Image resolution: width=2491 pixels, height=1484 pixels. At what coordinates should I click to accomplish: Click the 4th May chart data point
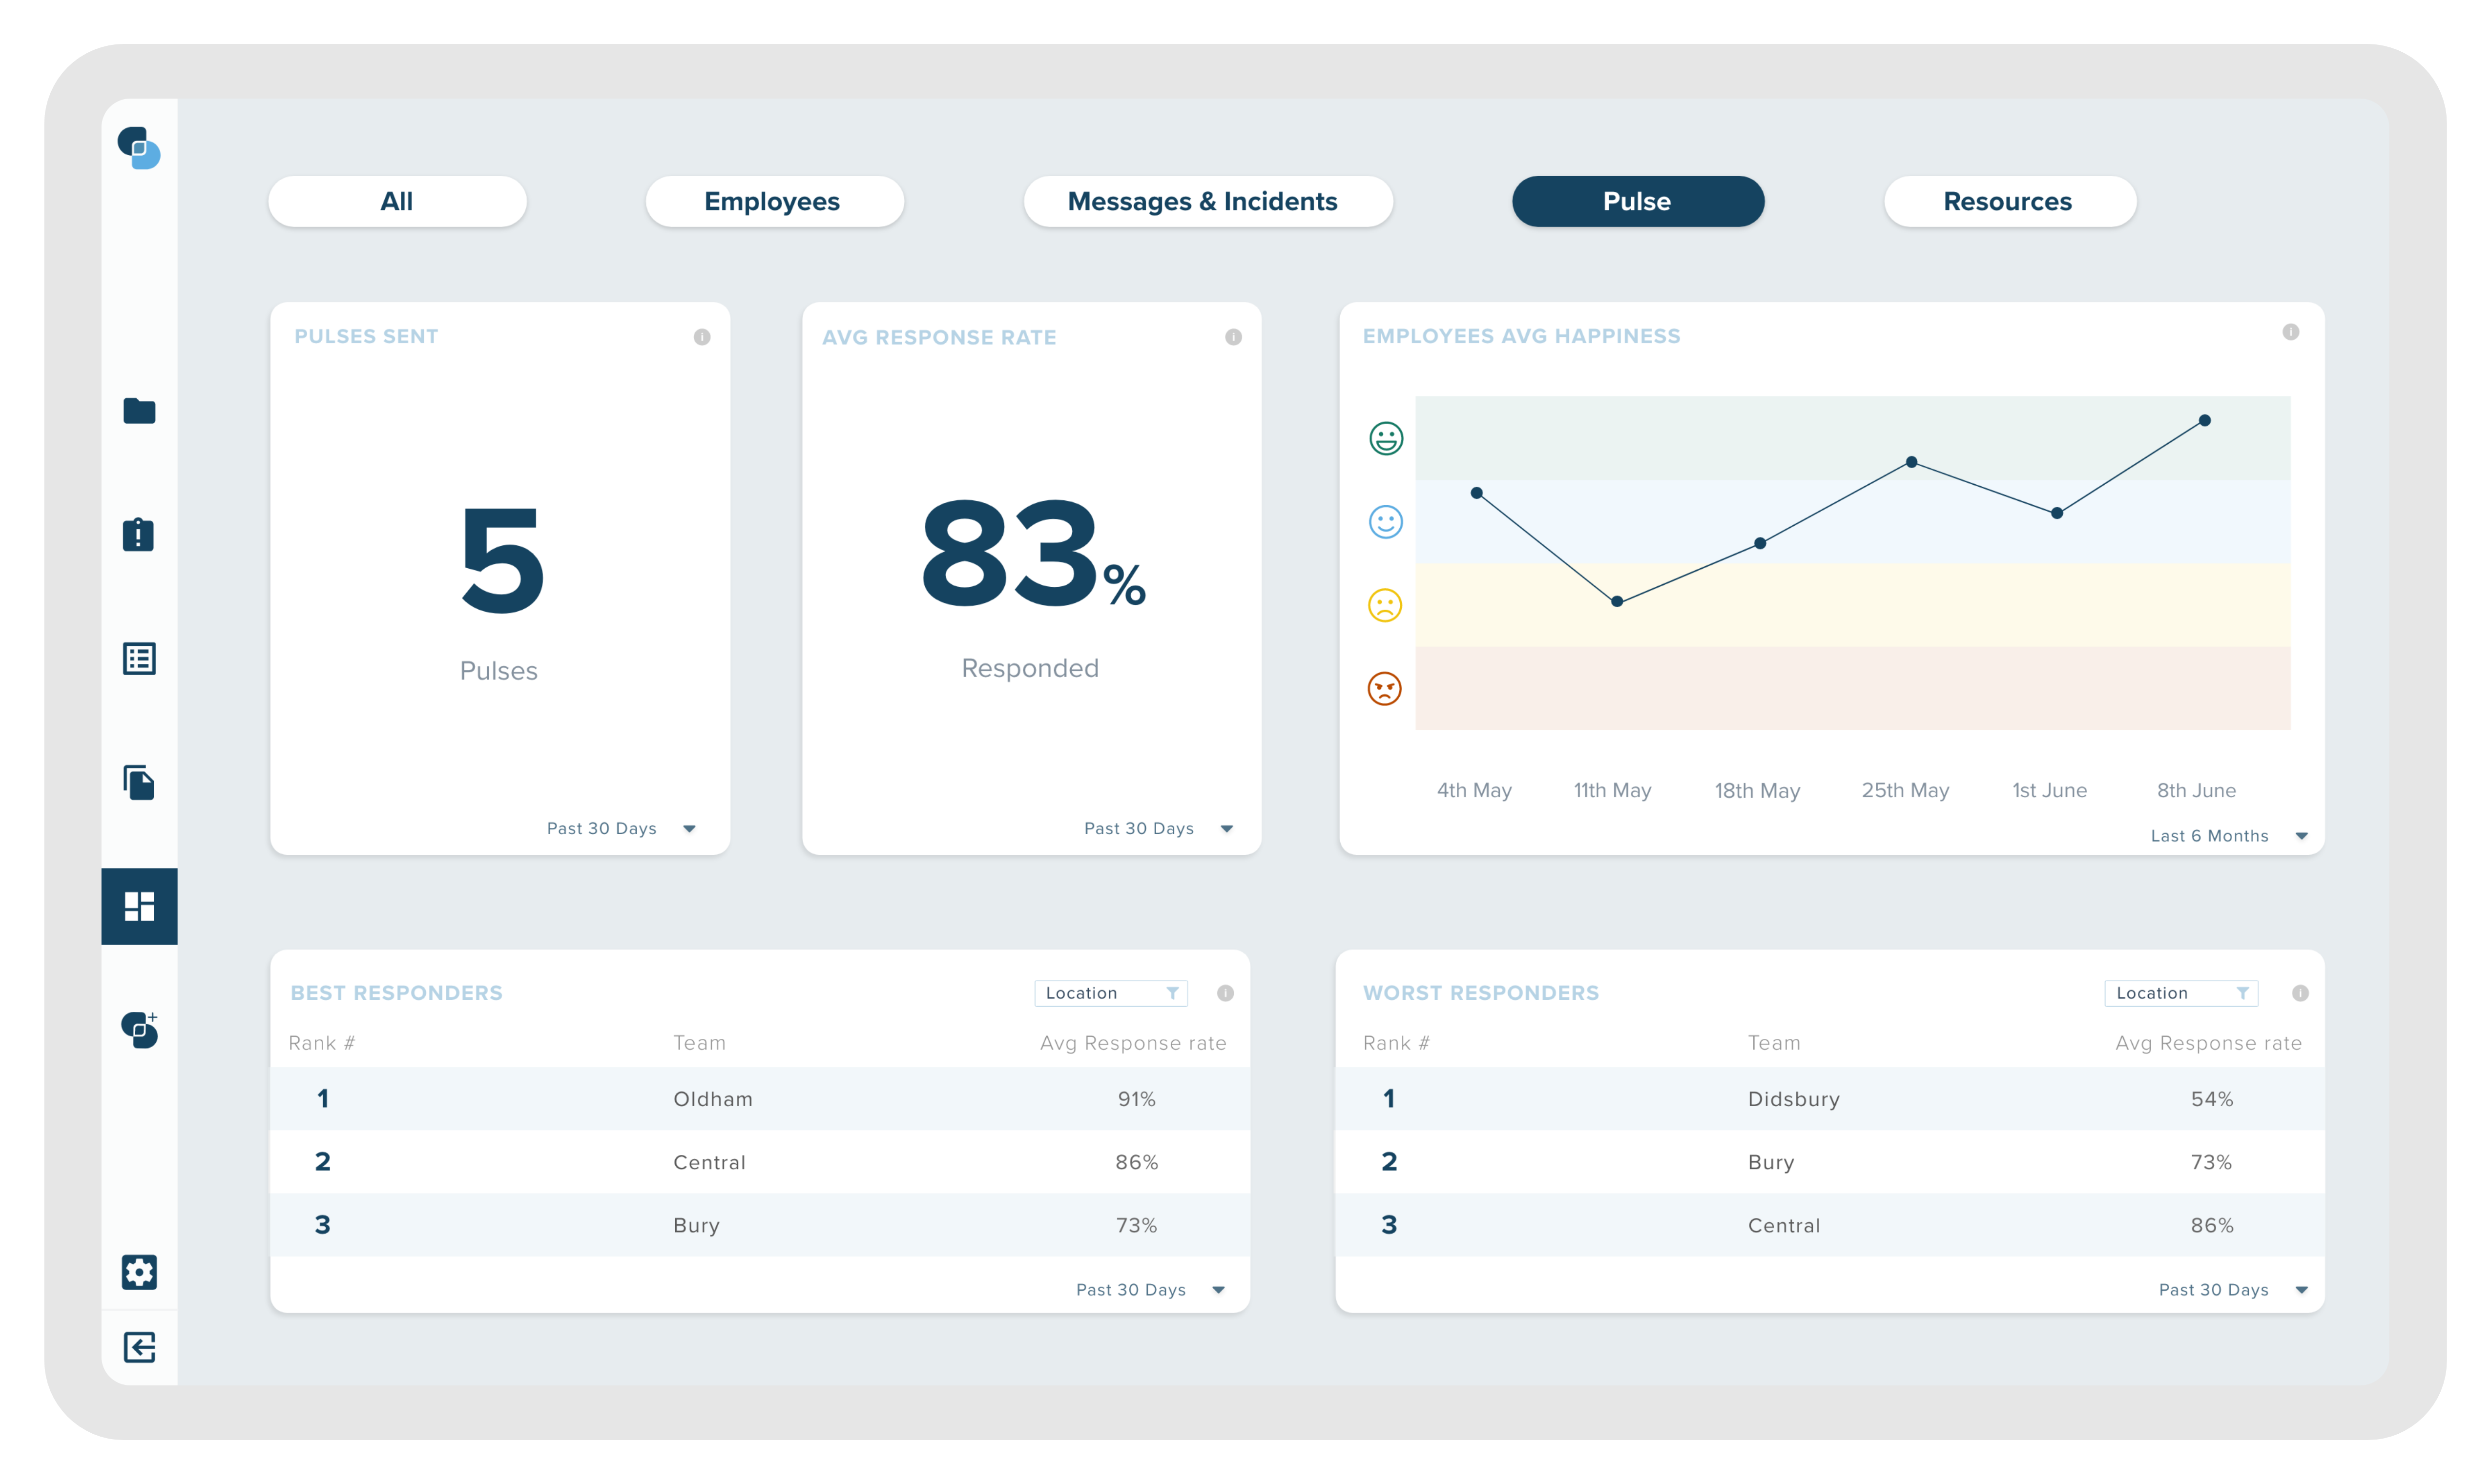(x=1476, y=493)
